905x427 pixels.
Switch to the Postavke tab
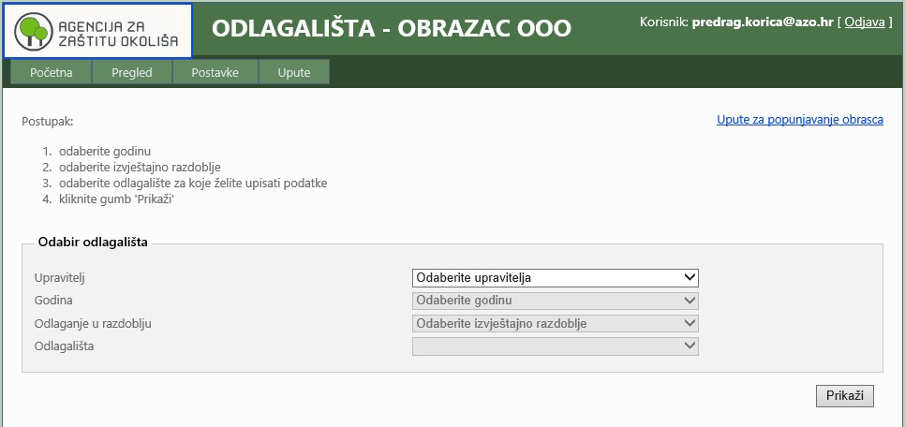pyautogui.click(x=214, y=73)
